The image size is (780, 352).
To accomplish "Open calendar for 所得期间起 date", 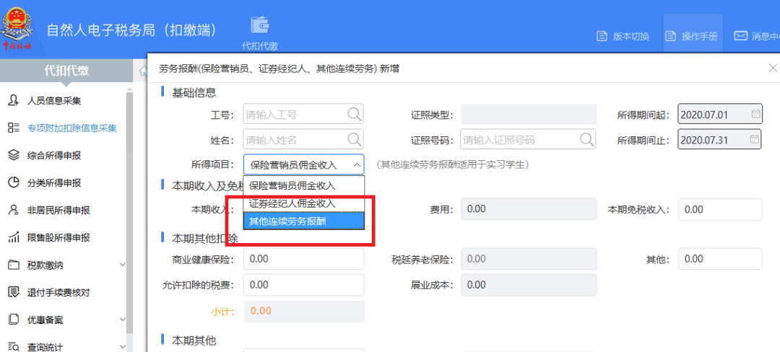I will 755,114.
